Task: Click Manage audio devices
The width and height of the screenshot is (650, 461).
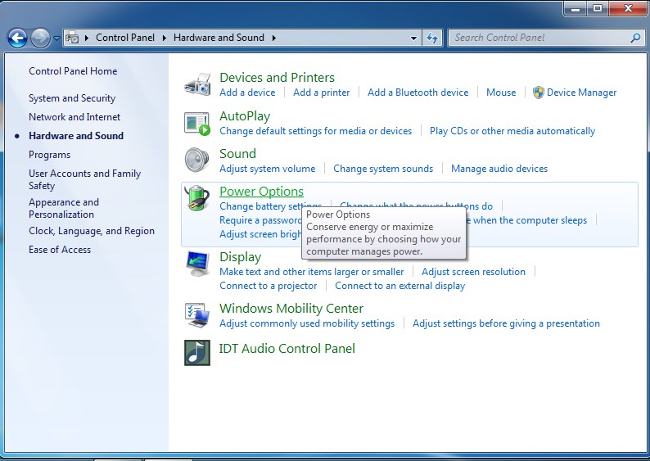Action: coord(499,169)
